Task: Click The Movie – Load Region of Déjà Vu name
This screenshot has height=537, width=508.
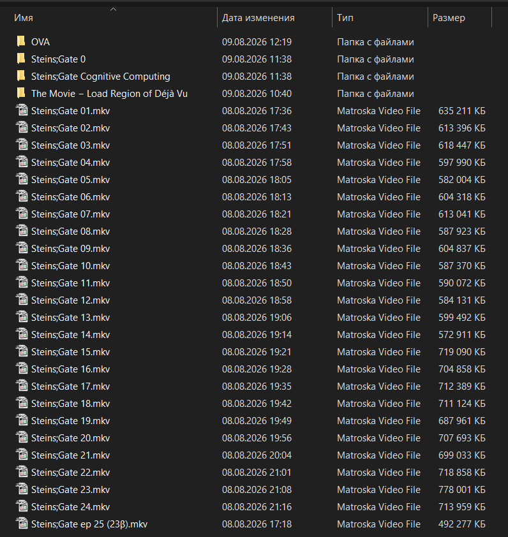Action: point(109,94)
